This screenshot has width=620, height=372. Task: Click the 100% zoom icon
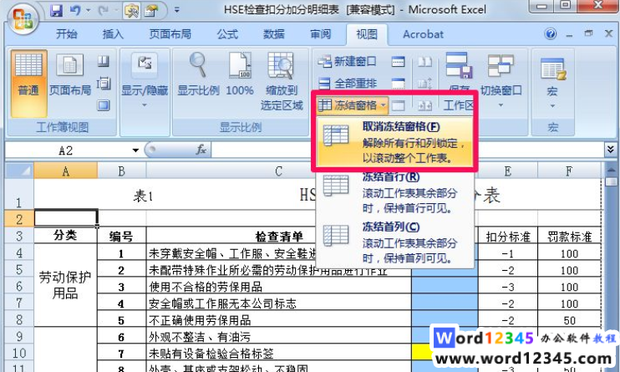240,75
